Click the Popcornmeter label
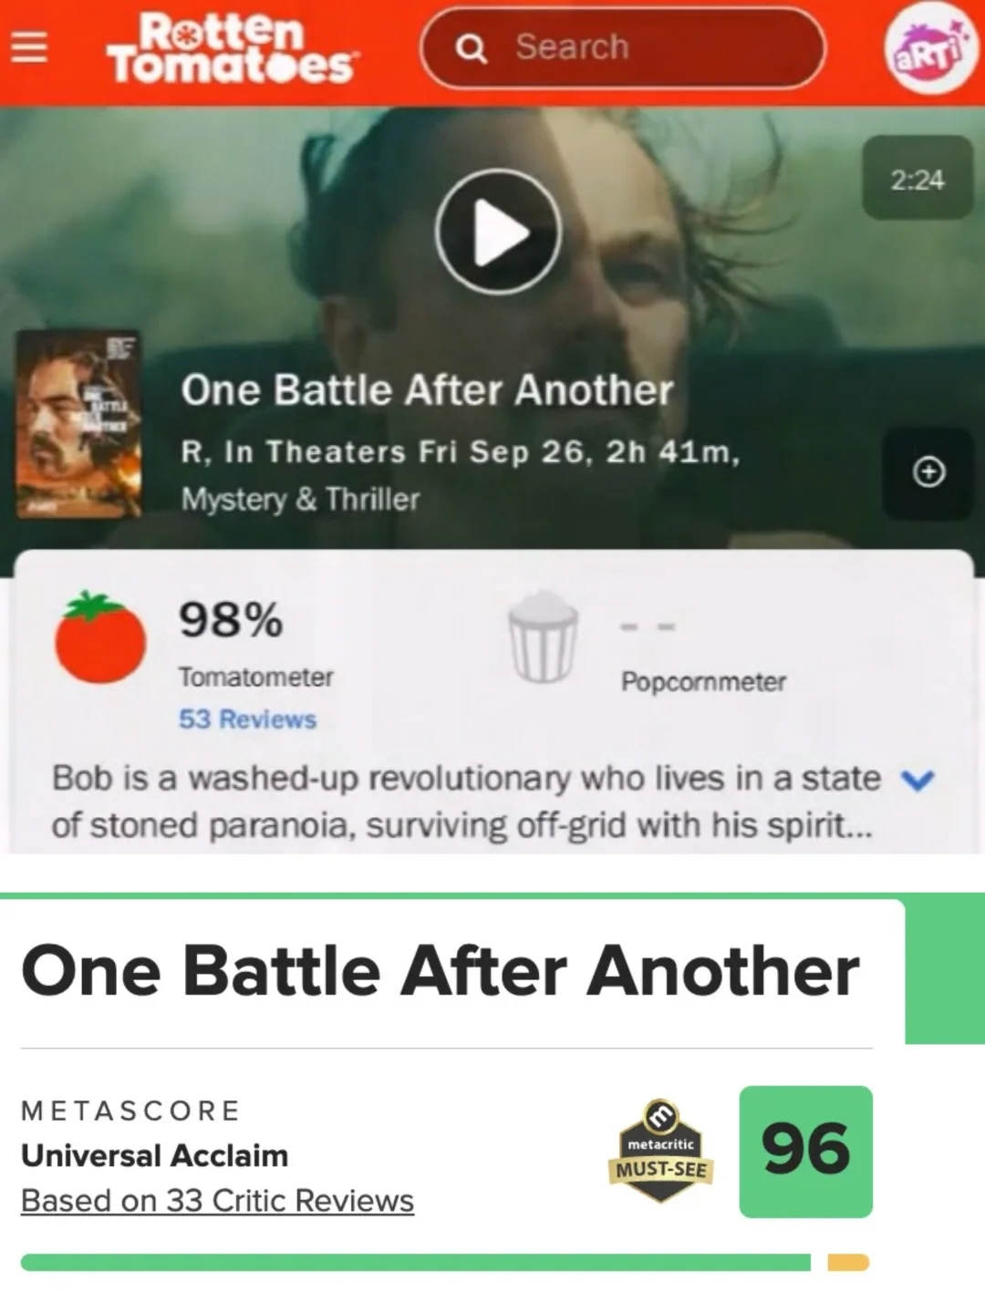This screenshot has height=1313, width=985. pyautogui.click(x=703, y=682)
